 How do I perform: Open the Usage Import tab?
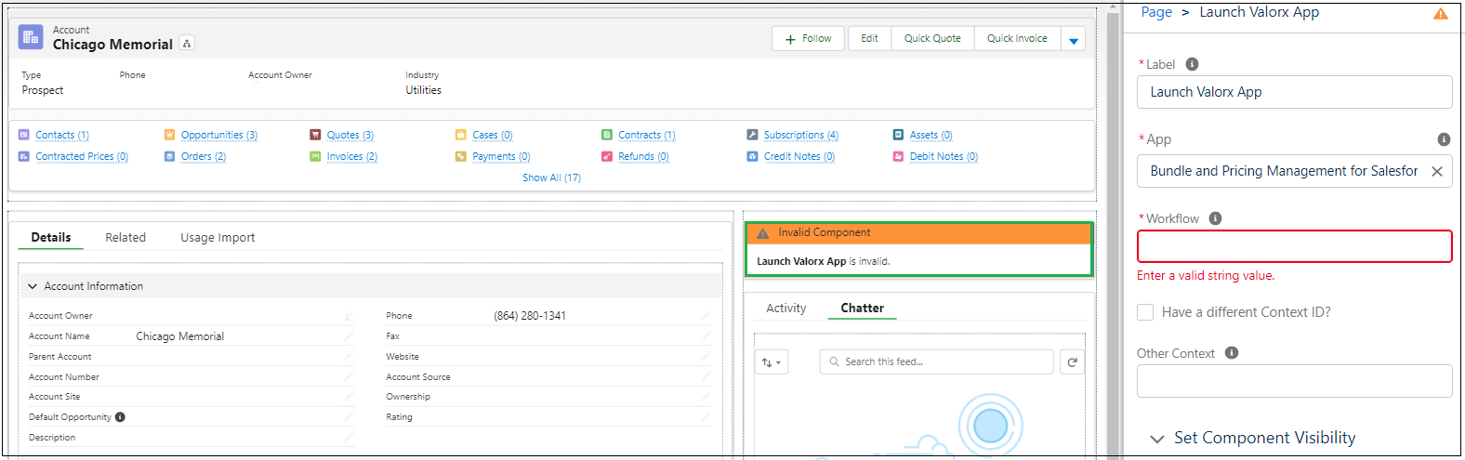(218, 237)
